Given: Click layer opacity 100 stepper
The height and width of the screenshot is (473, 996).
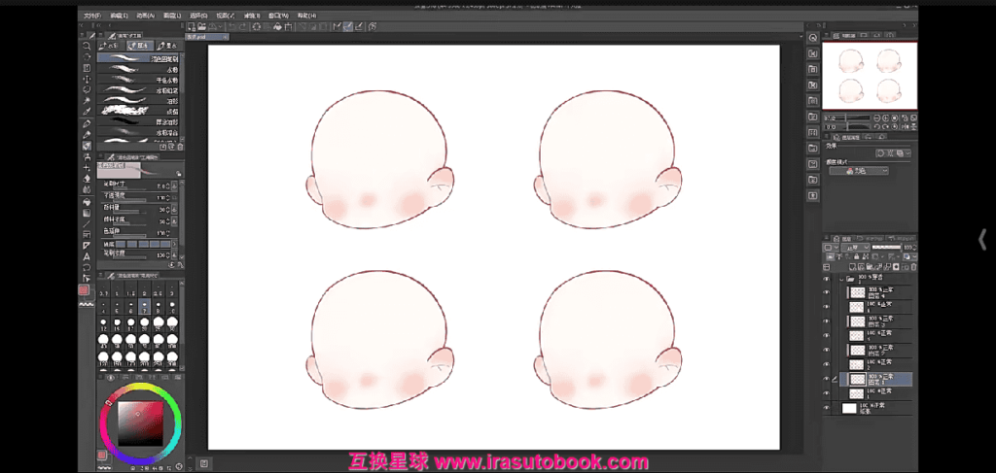Looking at the screenshot, I should point(914,247).
